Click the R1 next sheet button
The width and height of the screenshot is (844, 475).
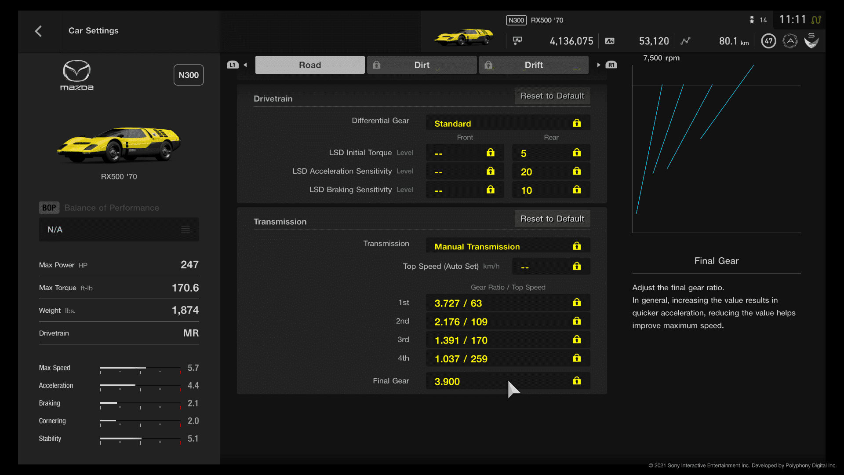coord(611,65)
